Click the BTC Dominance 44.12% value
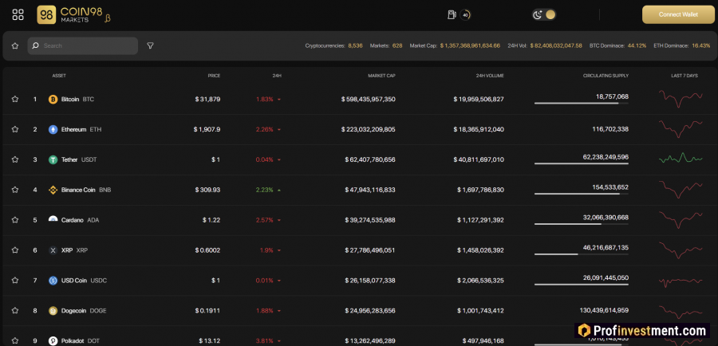Image resolution: width=718 pixels, height=346 pixels. (x=637, y=45)
